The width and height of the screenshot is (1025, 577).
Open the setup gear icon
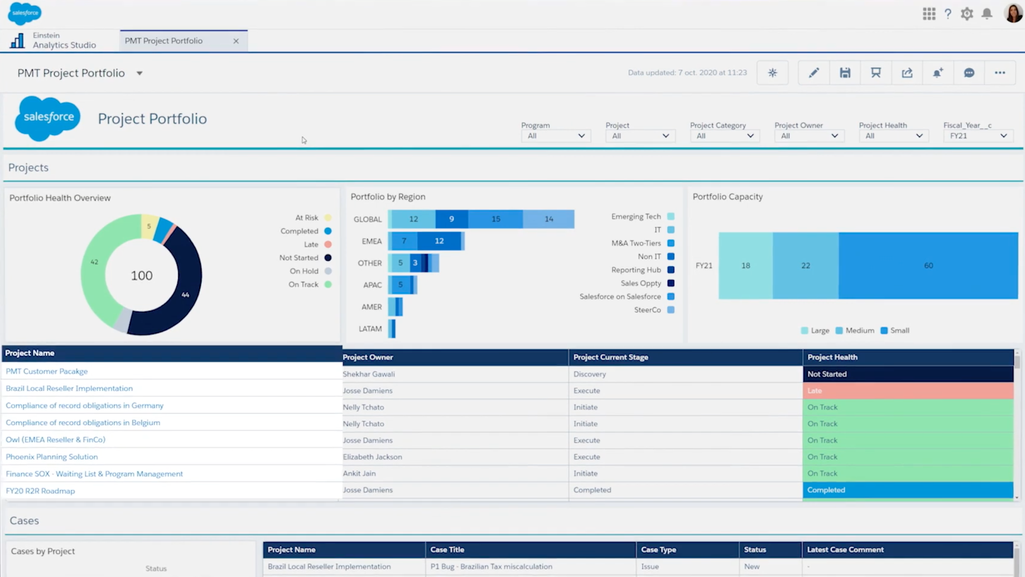click(x=967, y=14)
